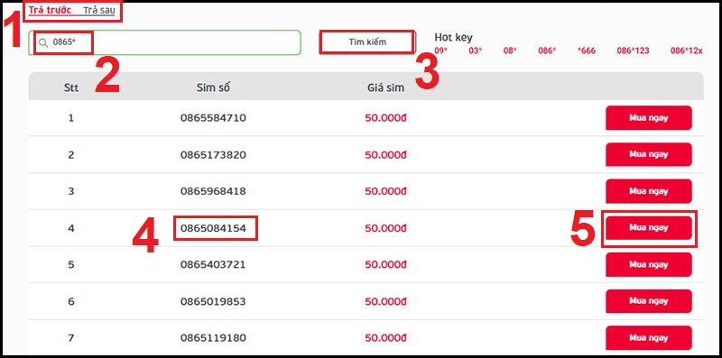Select SIM number 0865968418

(x=213, y=191)
